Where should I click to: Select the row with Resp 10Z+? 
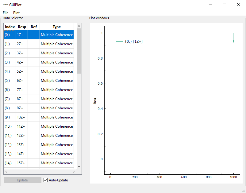(21, 117)
